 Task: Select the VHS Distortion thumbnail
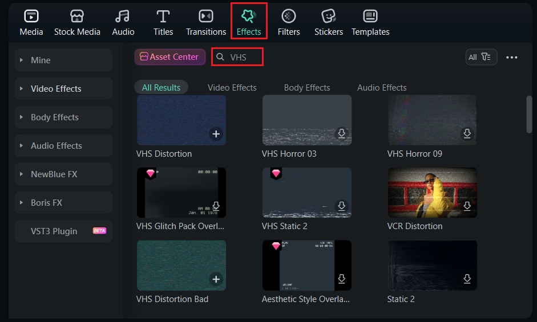click(x=181, y=120)
